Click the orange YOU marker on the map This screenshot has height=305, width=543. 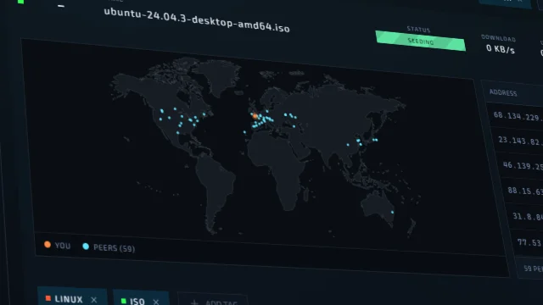[x=255, y=117]
